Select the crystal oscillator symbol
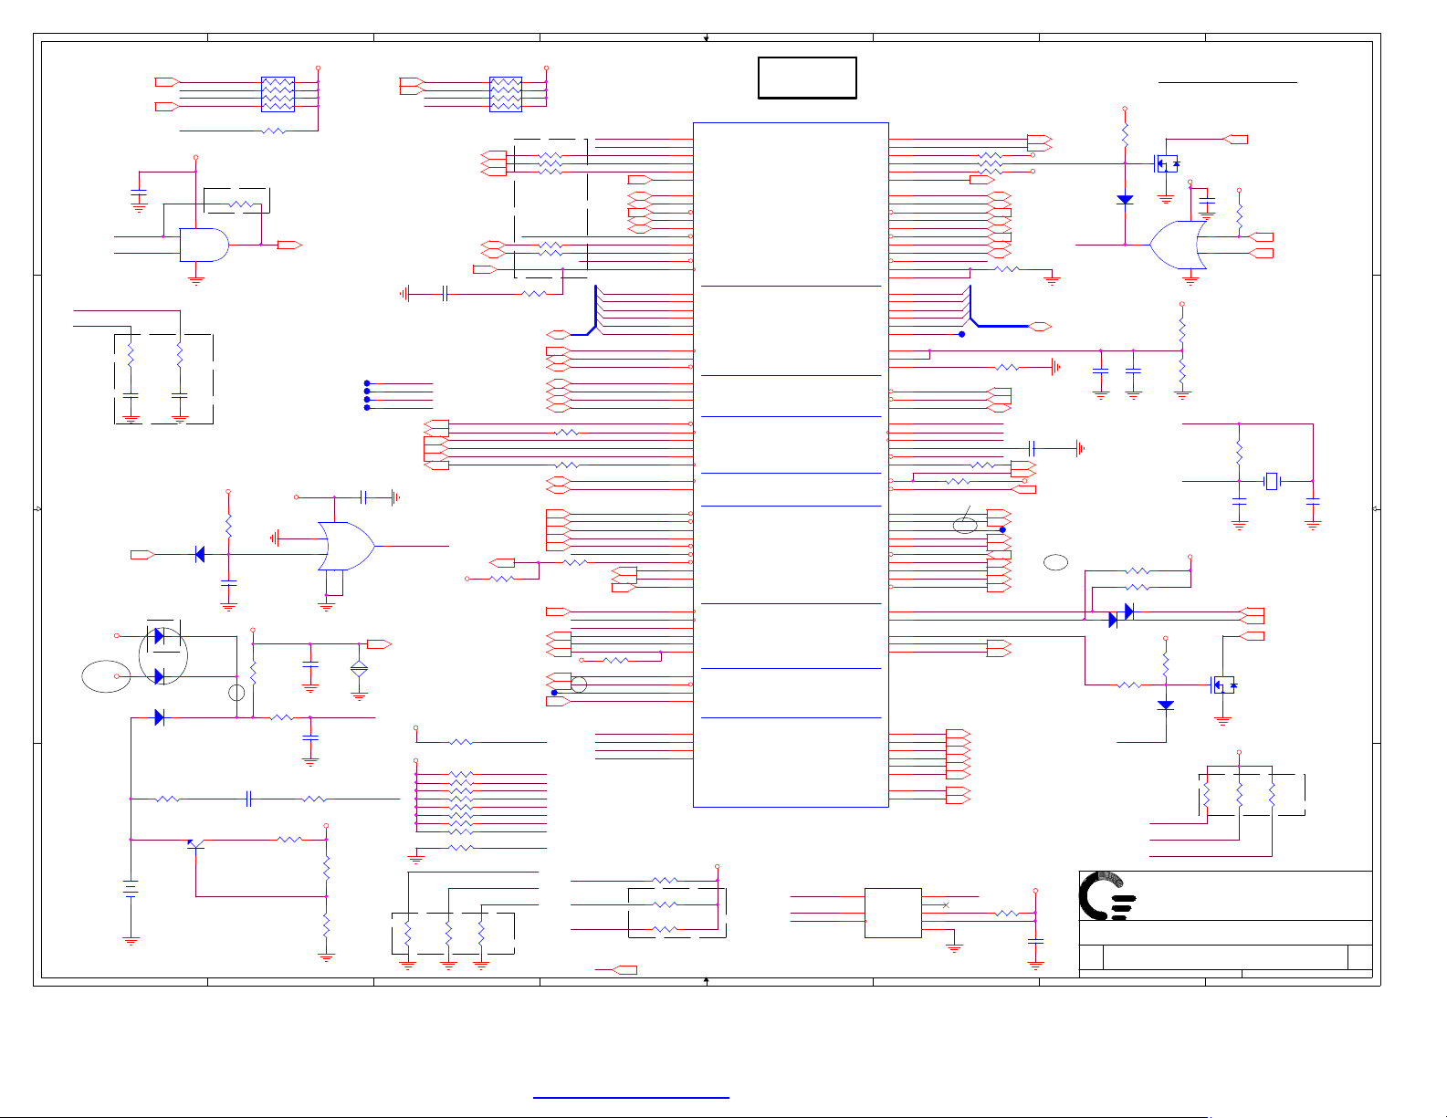This screenshot has width=1447, height=1118. [1272, 481]
